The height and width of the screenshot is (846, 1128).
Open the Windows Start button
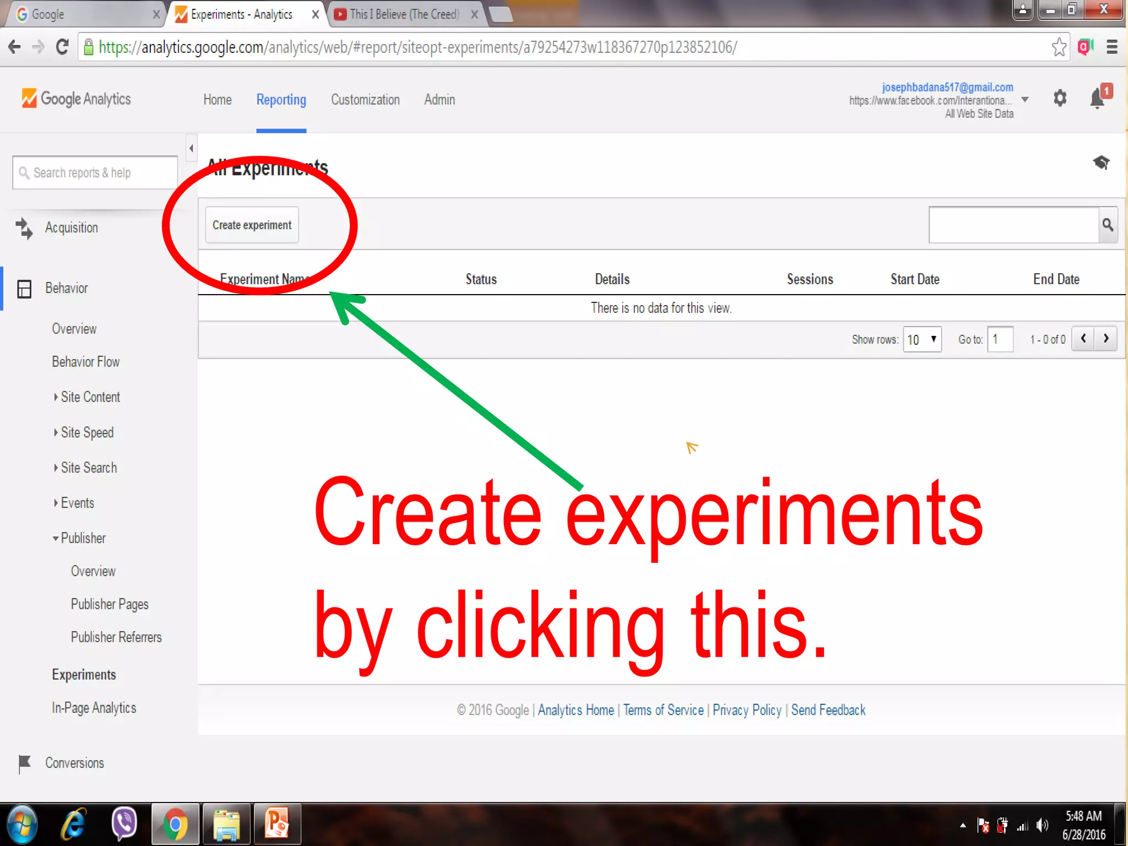pyautogui.click(x=22, y=825)
